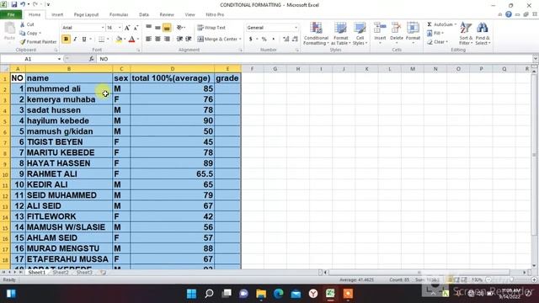Decrease font size with Shrink Font
This screenshot has height=303, width=539.
(x=136, y=28)
